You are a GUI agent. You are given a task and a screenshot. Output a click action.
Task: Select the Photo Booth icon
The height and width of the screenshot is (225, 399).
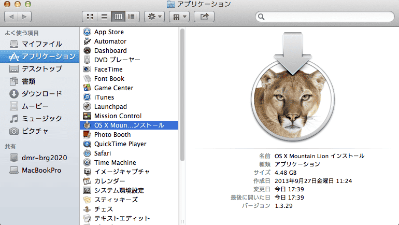[x=87, y=134]
